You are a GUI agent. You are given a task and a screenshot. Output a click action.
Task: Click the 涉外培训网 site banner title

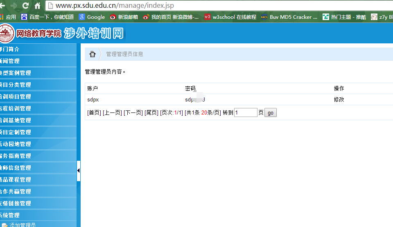(93, 33)
